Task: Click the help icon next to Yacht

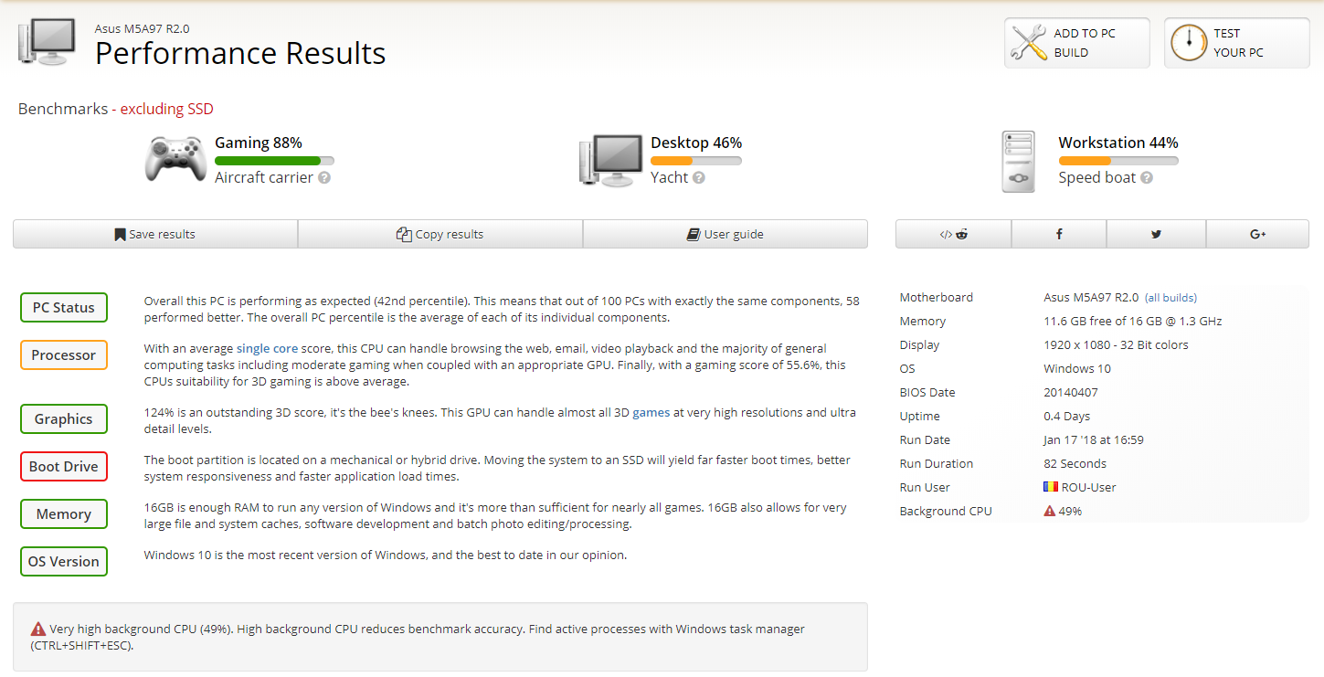Action: (x=699, y=178)
